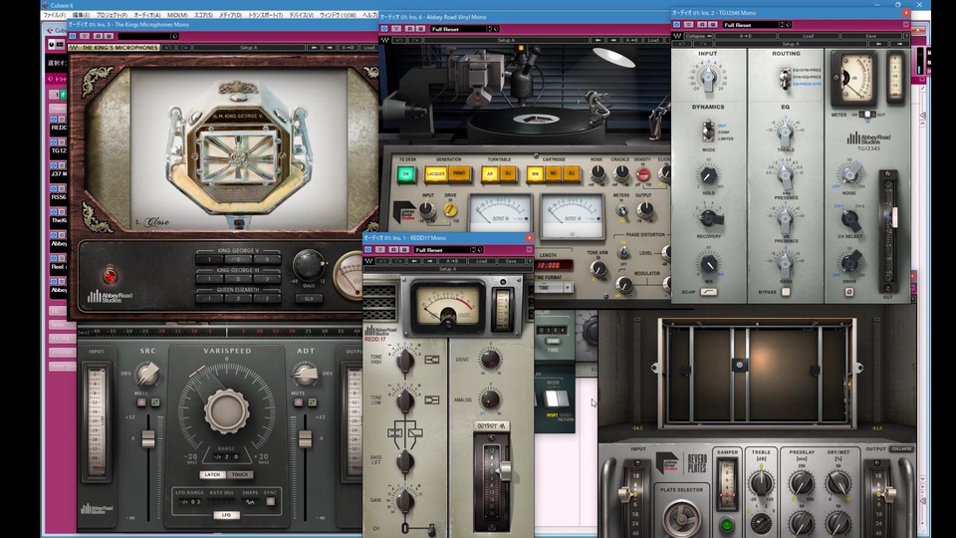Click Save in the TG12345 toolbar
Viewport: 956px width, 538px height.
(x=870, y=36)
